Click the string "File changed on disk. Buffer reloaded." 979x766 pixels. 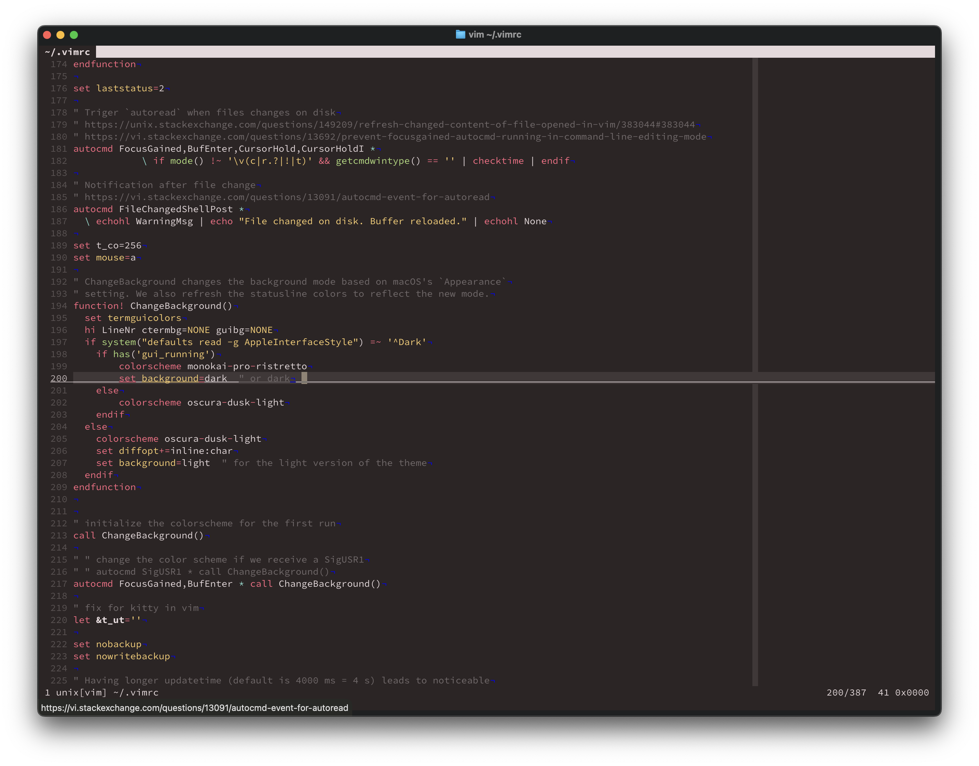tap(353, 222)
